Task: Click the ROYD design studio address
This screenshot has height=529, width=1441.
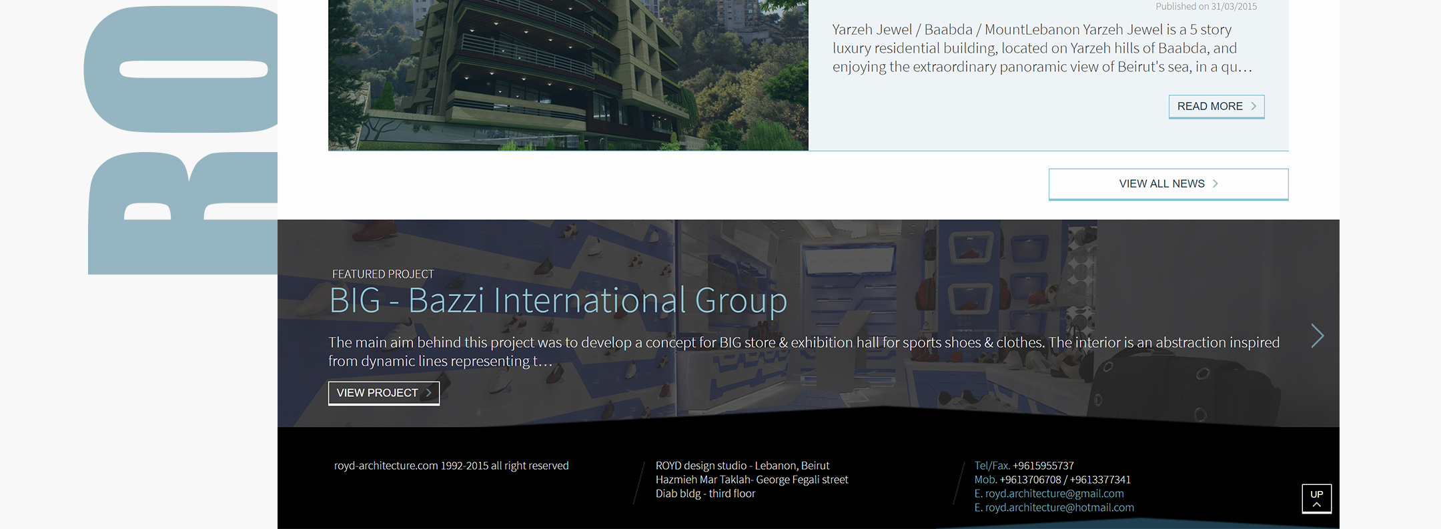Action: (751, 480)
